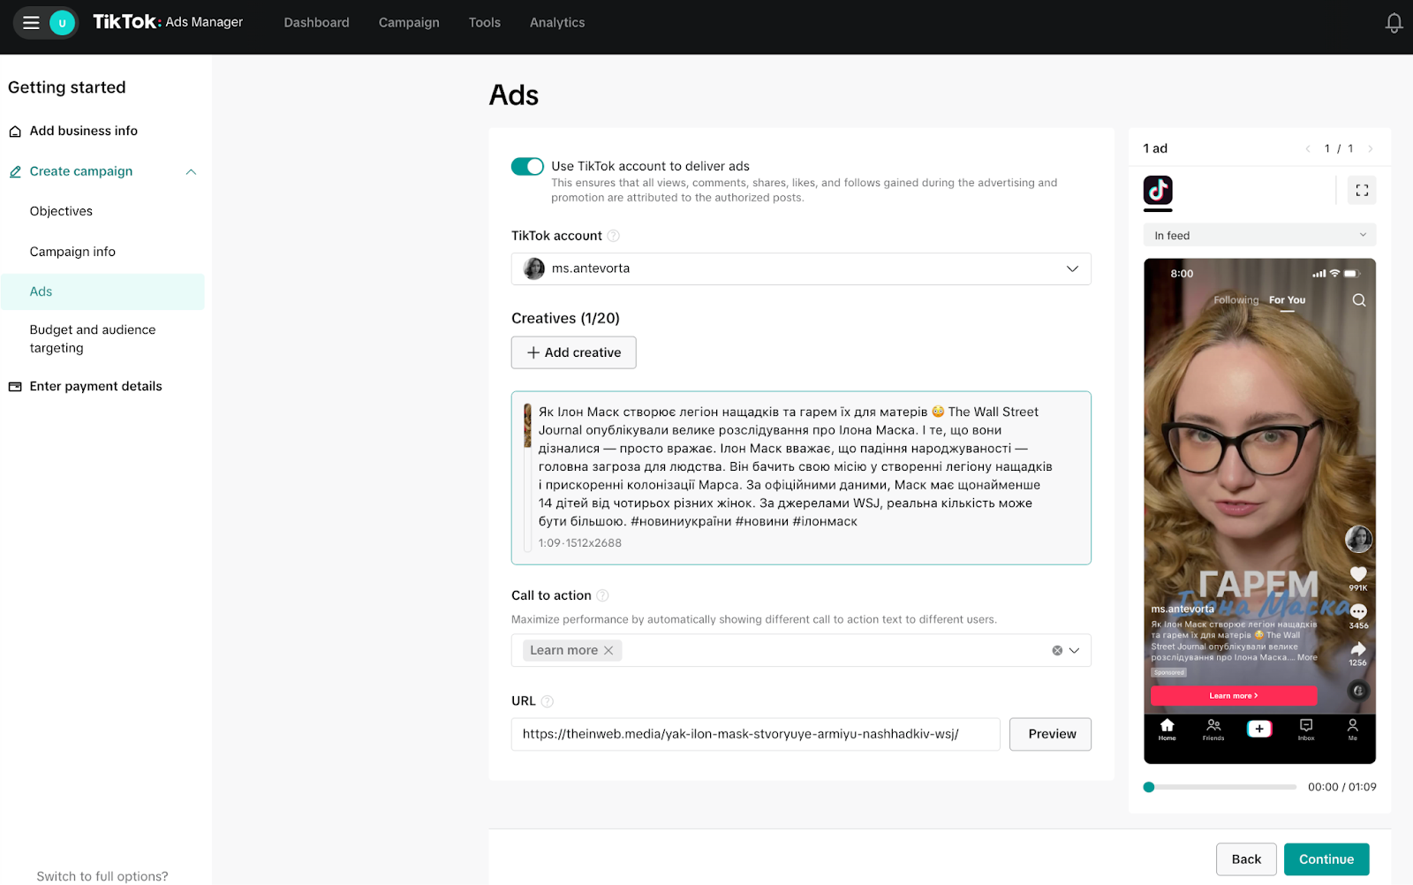Toggle 'Use TikTok account to deliver ads'
This screenshot has height=885, width=1413.
(527, 166)
